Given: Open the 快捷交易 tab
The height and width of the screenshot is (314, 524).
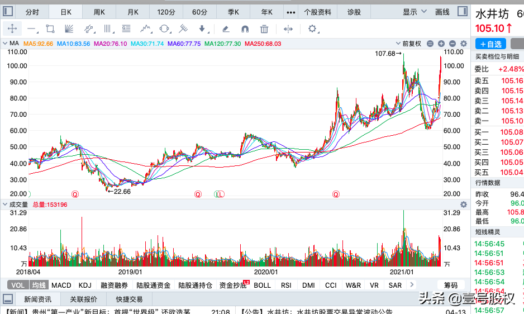Looking at the screenshot, I should [x=130, y=299].
